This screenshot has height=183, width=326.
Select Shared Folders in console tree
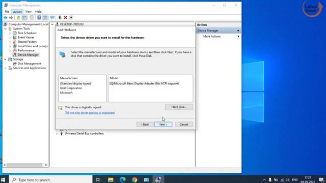[27, 42]
